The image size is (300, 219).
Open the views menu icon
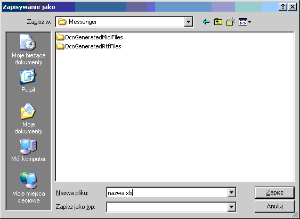pyautogui.click(x=245, y=22)
